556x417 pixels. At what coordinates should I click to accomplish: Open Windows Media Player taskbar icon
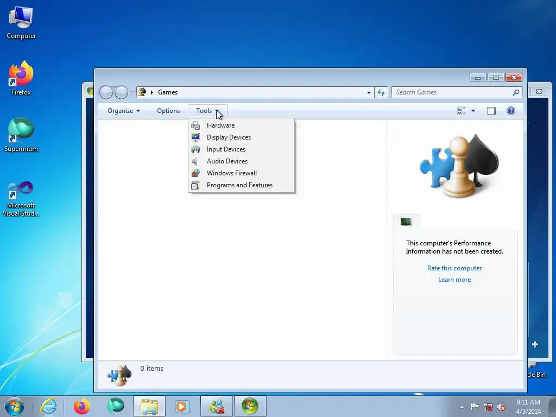point(182,406)
